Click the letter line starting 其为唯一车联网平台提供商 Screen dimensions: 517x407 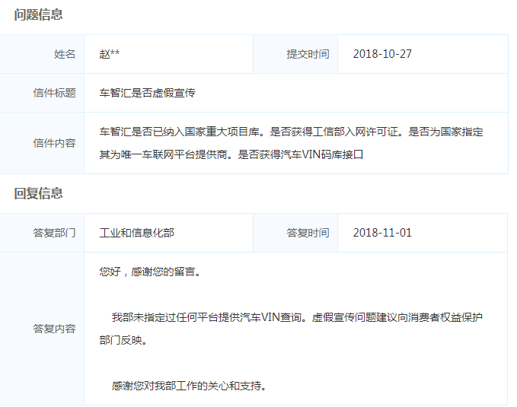coord(231,154)
